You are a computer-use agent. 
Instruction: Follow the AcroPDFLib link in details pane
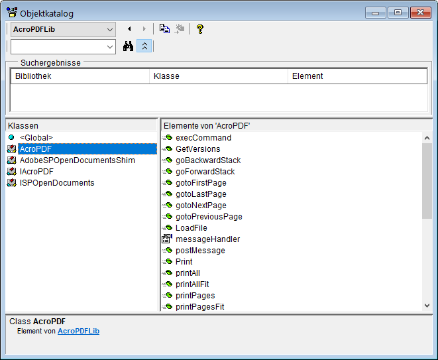coord(78,331)
